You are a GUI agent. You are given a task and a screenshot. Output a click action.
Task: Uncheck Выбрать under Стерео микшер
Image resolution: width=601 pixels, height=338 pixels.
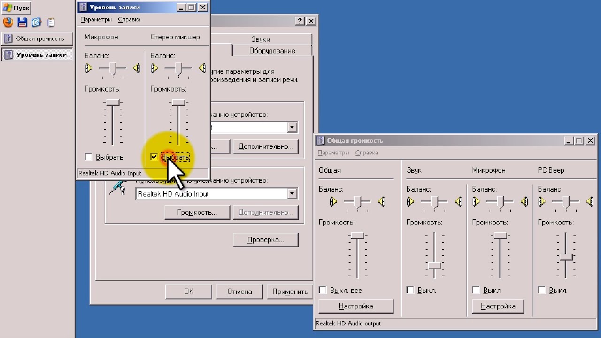point(154,157)
